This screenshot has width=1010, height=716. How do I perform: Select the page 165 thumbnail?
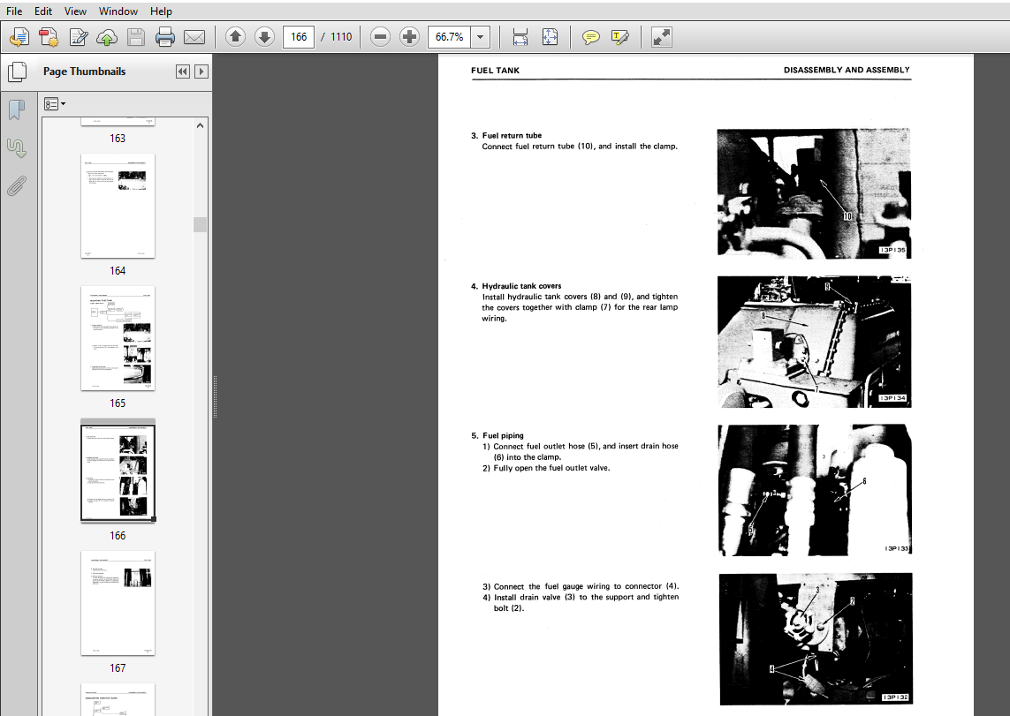(118, 338)
